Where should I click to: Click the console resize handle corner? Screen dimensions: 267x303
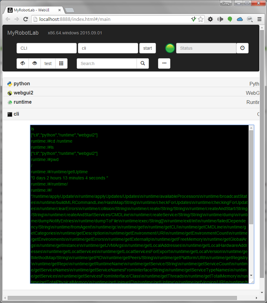point(252,282)
